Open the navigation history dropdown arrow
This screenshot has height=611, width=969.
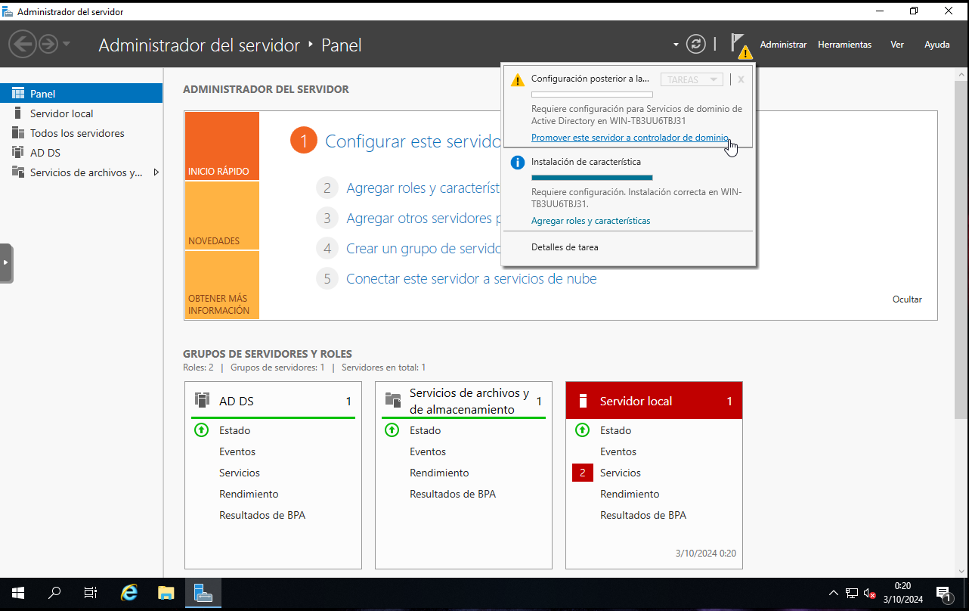click(x=67, y=44)
